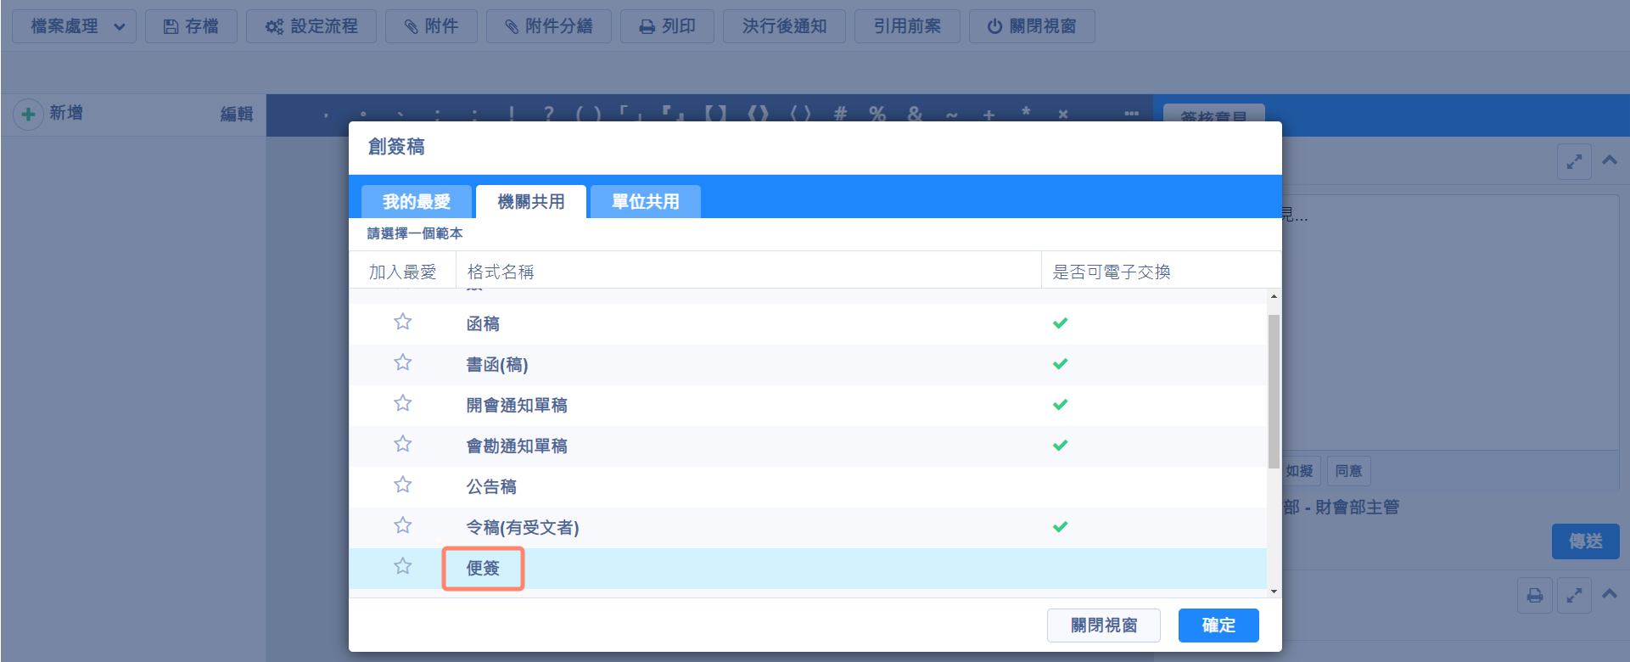Image resolution: width=1630 pixels, height=662 pixels.
Task: Click 關閉視窗 button in the dialog
Action: 1103,626
